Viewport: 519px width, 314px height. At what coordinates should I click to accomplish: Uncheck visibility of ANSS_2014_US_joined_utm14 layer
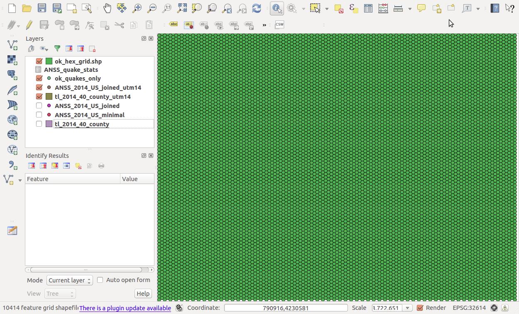tap(39, 87)
